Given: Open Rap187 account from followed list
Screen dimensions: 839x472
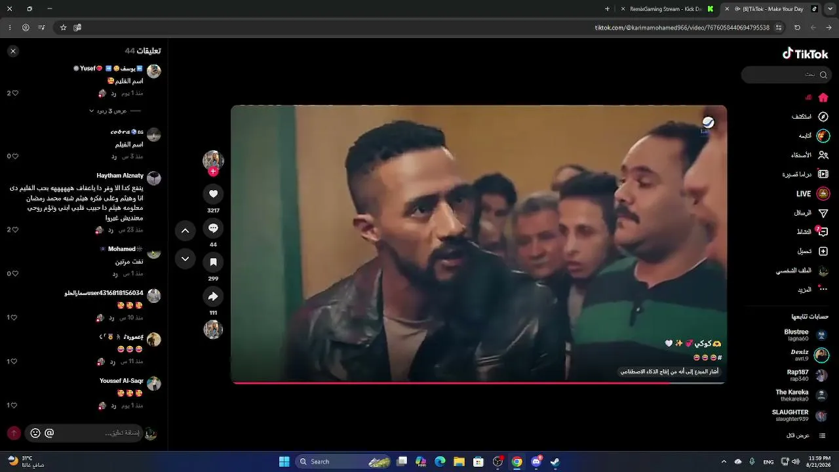Looking at the screenshot, I should click(x=808, y=376).
